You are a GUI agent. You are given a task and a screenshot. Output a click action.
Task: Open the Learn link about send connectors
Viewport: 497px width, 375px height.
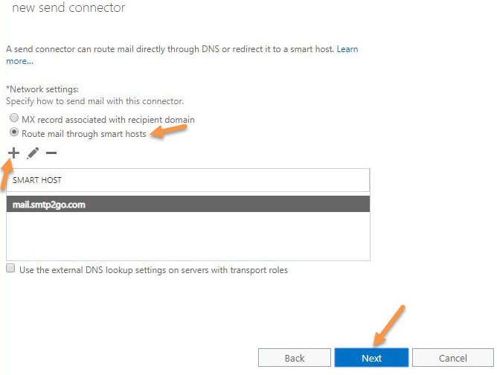click(x=347, y=49)
